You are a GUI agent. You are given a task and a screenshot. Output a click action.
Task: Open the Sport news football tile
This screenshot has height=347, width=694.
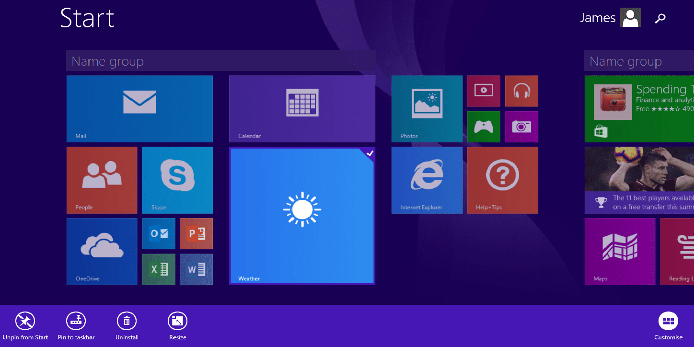[639, 180]
